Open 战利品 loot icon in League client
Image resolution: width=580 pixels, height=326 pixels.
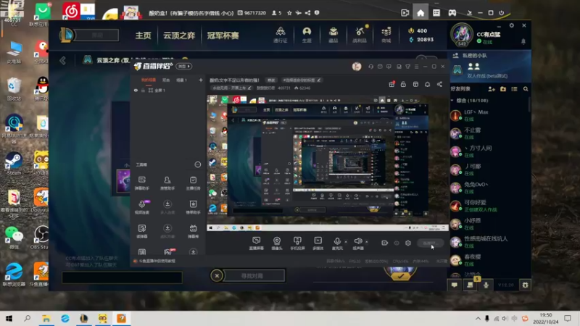coord(360,35)
